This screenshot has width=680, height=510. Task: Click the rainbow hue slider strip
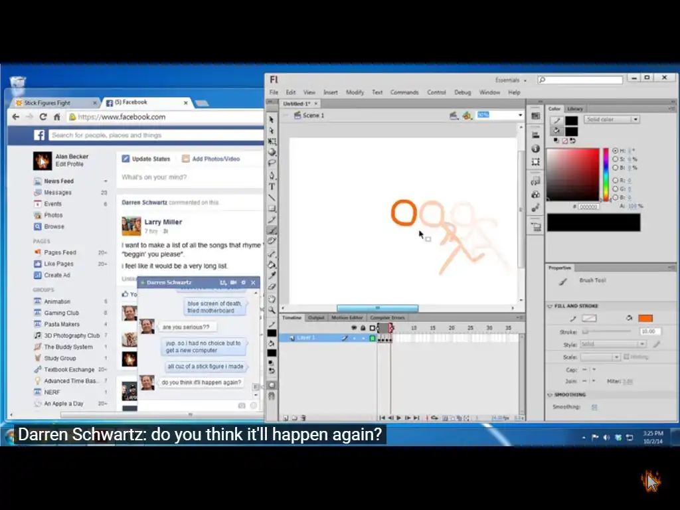[x=606, y=175]
